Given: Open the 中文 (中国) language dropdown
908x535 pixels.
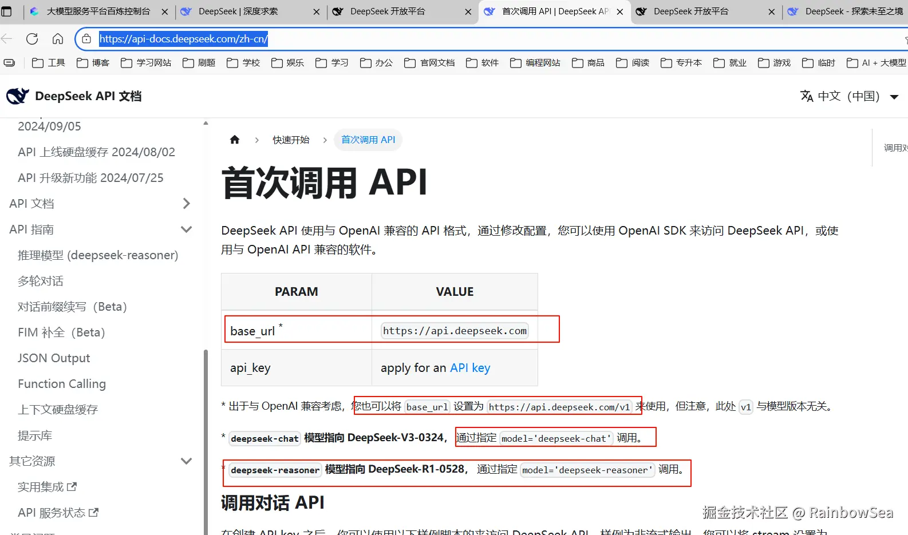Looking at the screenshot, I should (850, 96).
